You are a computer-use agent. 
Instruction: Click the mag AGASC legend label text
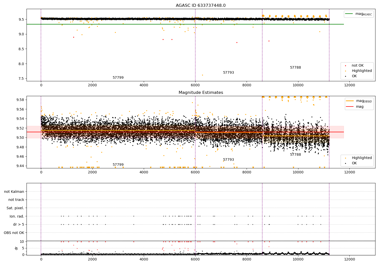(364, 14)
